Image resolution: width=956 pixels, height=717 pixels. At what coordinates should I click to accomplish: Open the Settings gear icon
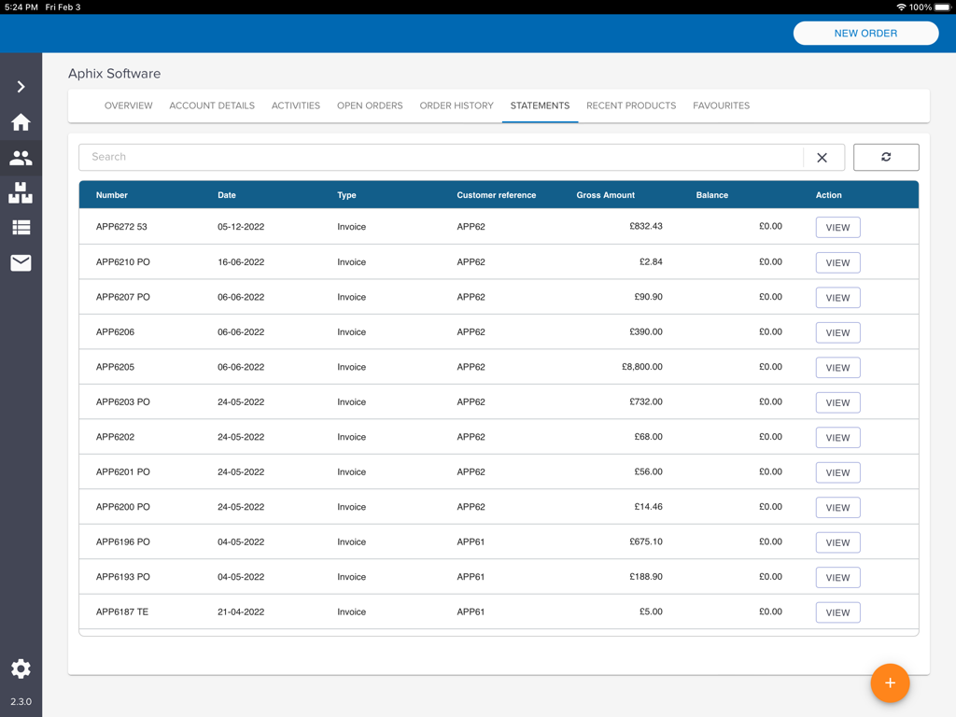(x=21, y=668)
